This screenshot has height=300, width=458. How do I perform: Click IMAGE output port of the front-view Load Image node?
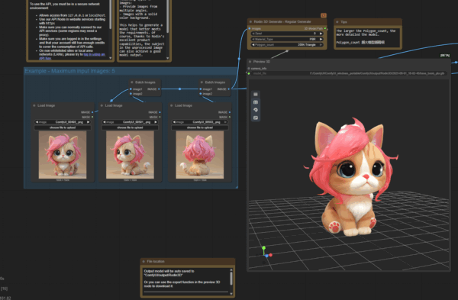pos(92,112)
